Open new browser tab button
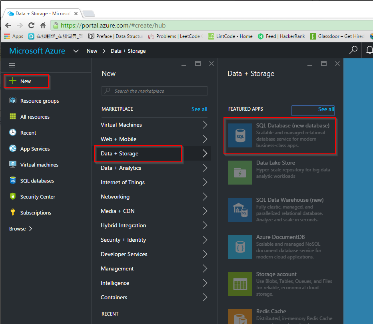Viewport: 373px width, 324px height. [x=89, y=14]
